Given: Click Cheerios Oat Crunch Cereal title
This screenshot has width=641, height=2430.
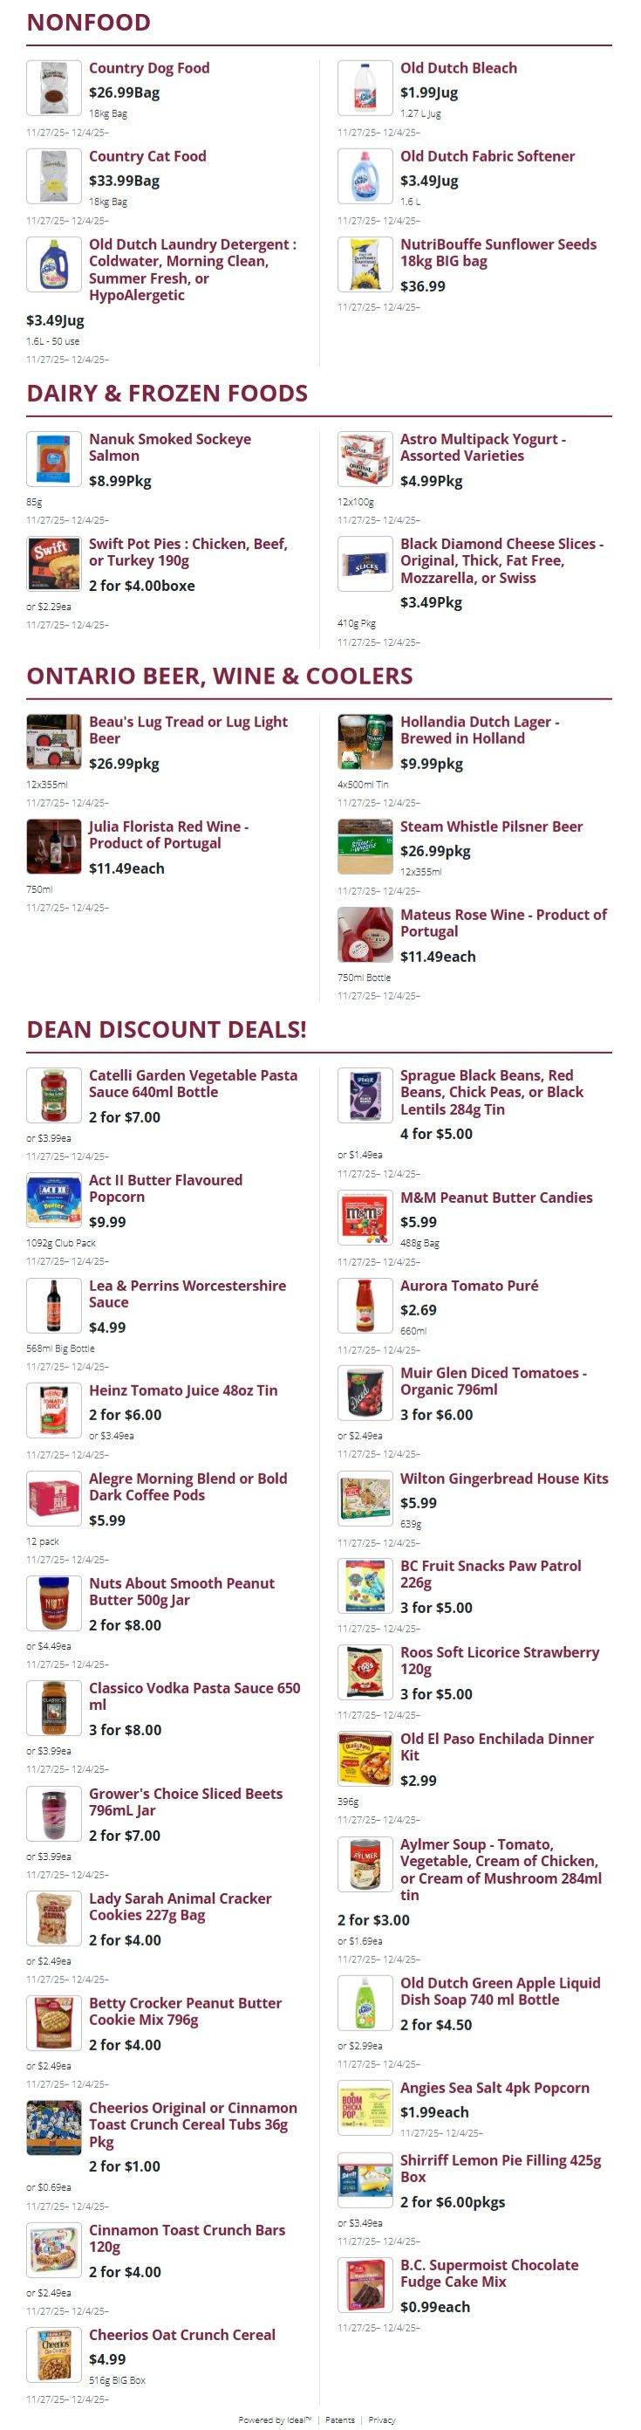Looking at the screenshot, I should (x=182, y=2334).
